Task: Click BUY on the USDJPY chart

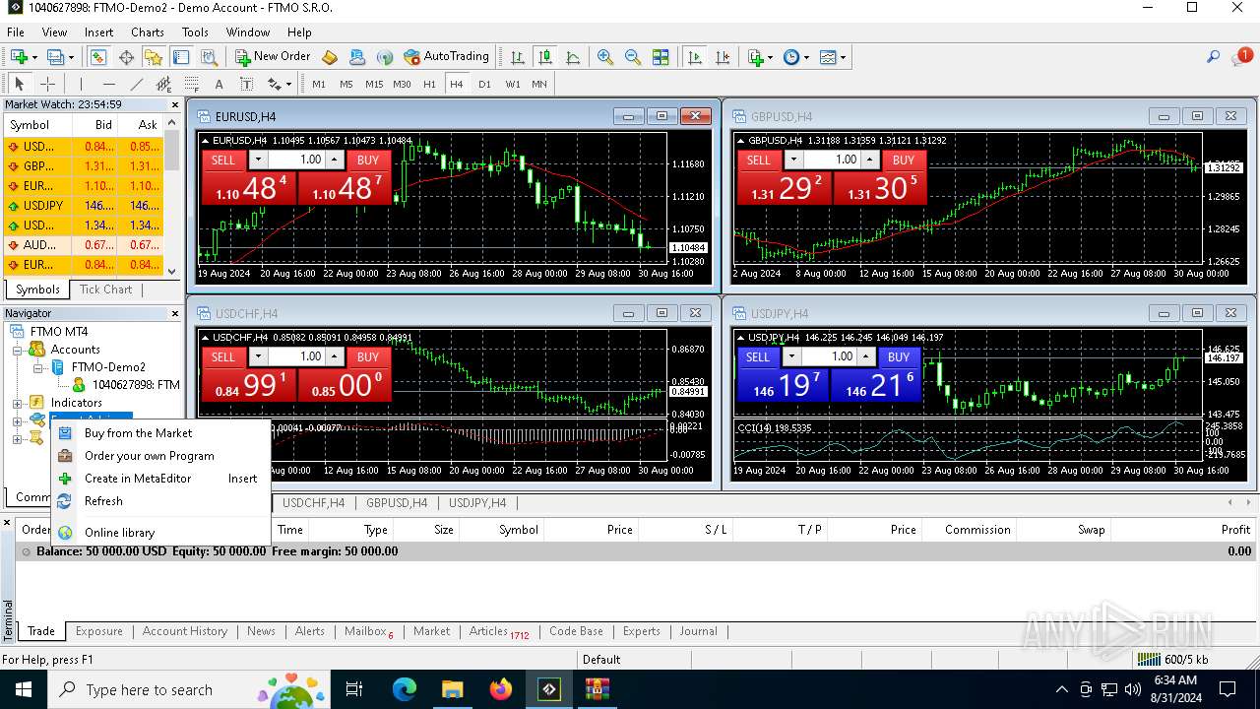Action: tap(899, 357)
